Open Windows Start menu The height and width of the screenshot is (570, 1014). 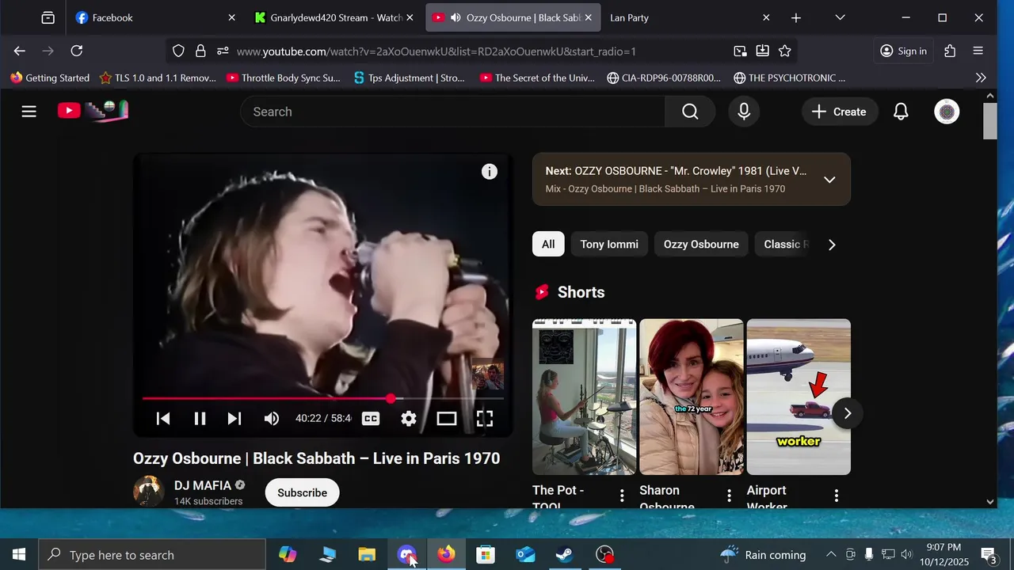tap(19, 555)
